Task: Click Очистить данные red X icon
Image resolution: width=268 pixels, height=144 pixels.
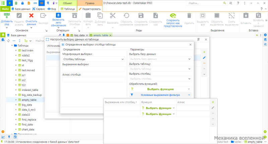Action: point(31,16)
